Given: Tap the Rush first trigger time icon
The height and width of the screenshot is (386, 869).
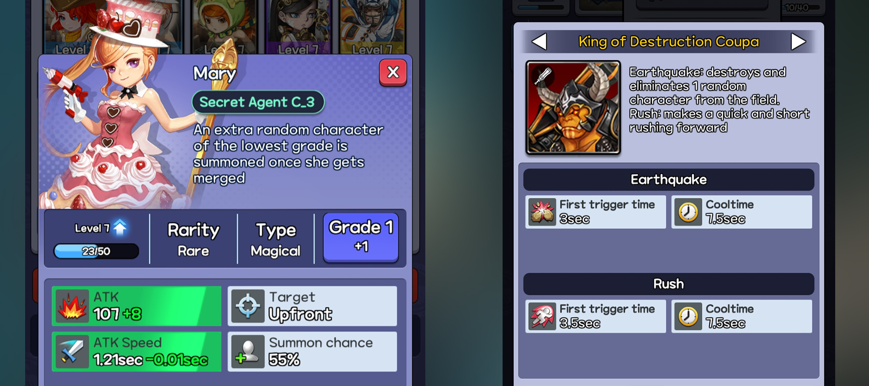Looking at the screenshot, I should coord(542,317).
